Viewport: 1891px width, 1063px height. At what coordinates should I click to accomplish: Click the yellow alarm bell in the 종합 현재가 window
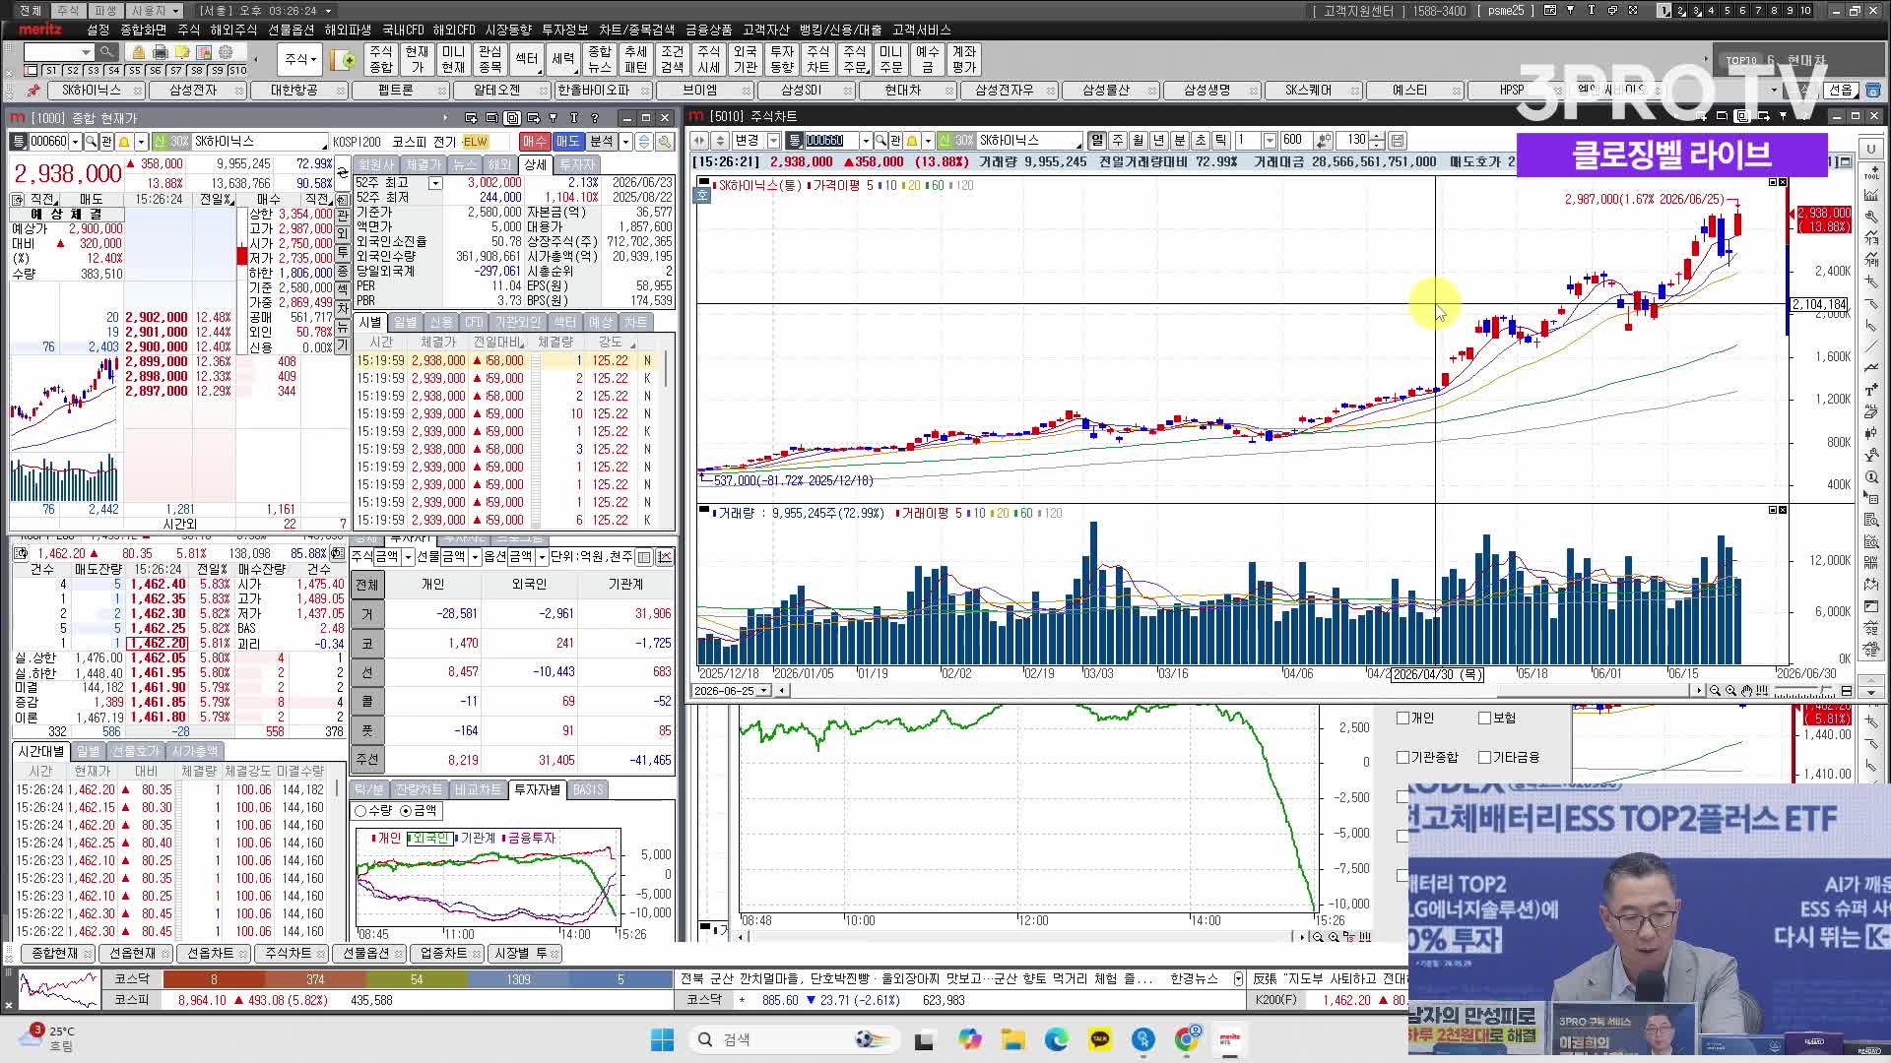tap(124, 142)
